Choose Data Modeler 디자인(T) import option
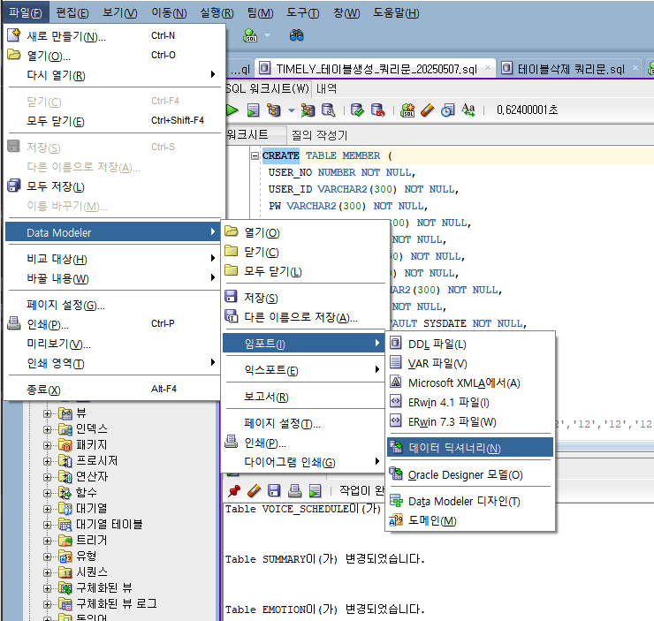Viewport: 654px width, 621px height. [470, 501]
